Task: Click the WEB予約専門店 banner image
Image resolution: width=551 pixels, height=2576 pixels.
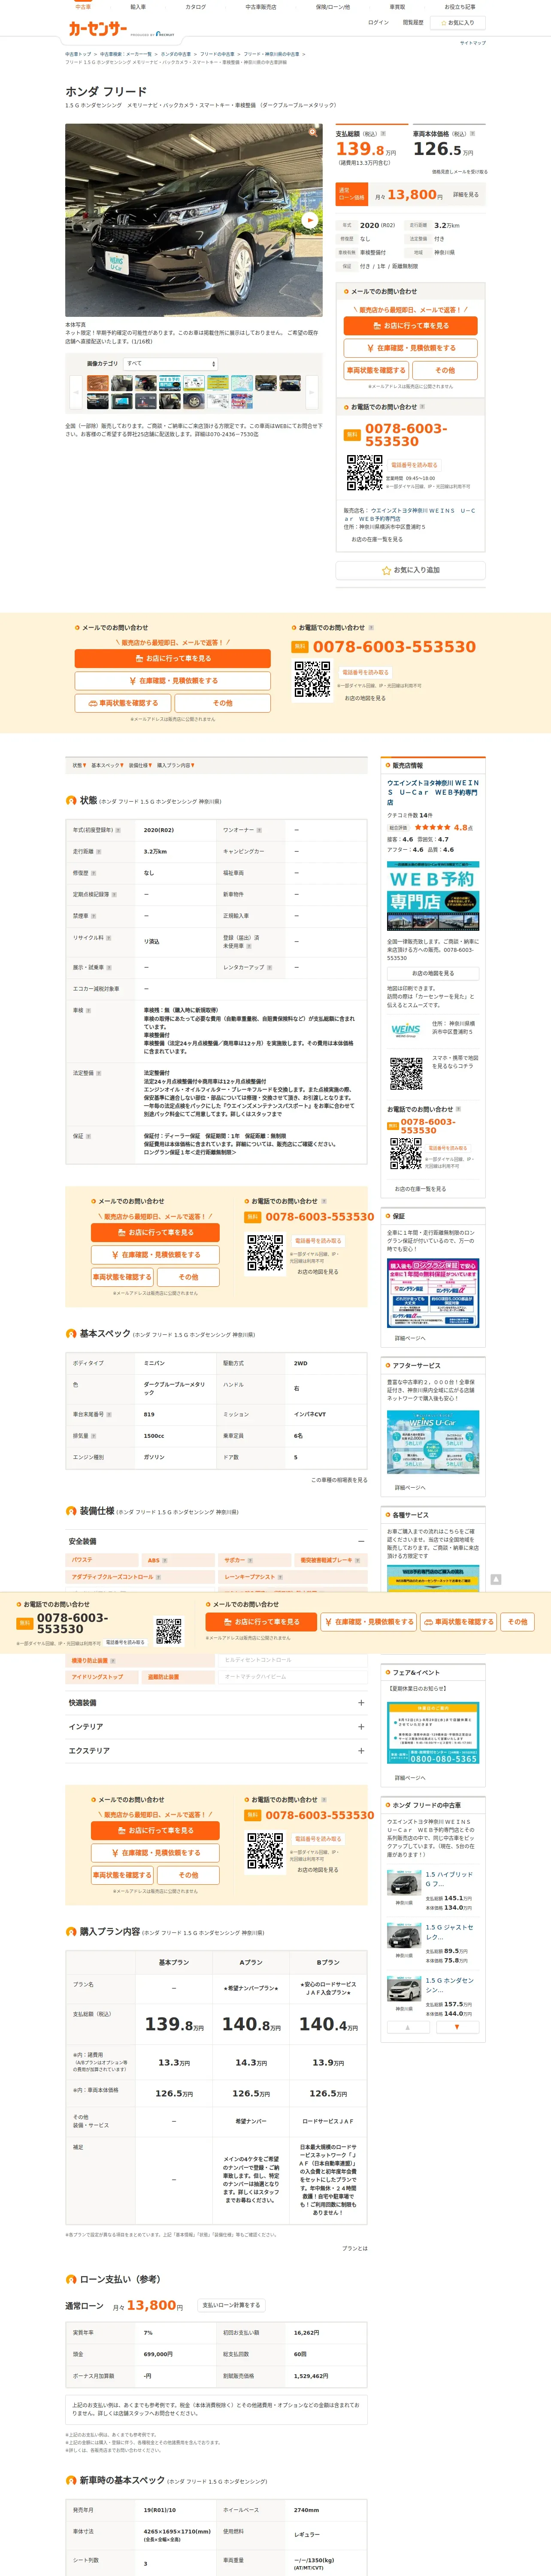Action: click(x=433, y=897)
